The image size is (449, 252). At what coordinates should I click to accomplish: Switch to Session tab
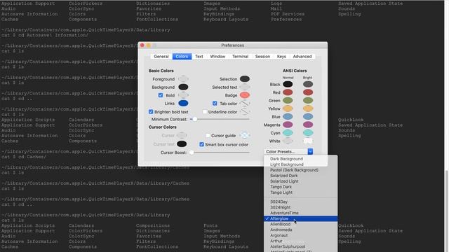tap(262, 57)
